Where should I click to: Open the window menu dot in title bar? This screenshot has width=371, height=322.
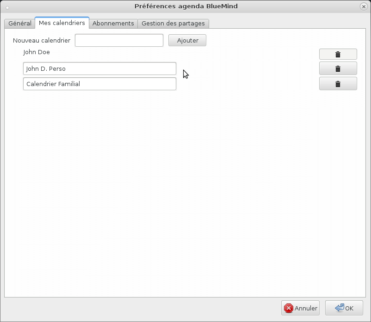pyautogui.click(x=7, y=6)
